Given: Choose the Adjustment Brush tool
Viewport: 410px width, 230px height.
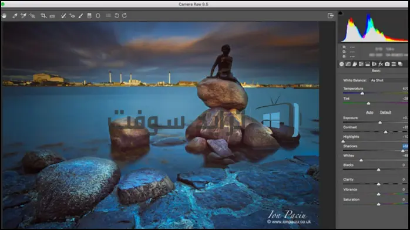Looking at the screenshot, I should (81, 16).
